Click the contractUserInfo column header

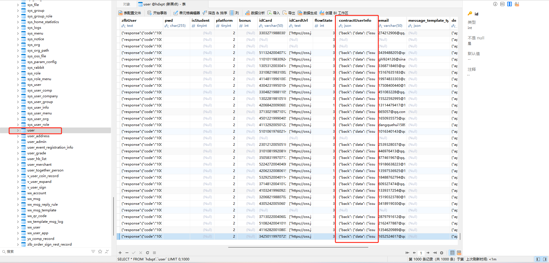click(x=356, y=23)
